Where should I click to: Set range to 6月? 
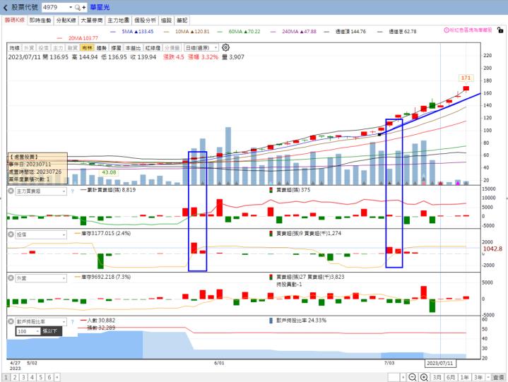(x=451, y=377)
